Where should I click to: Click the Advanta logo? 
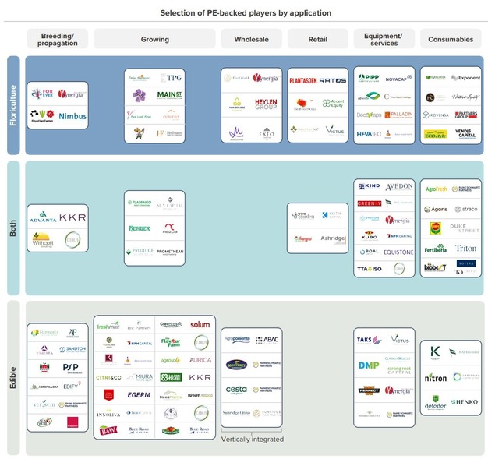pyautogui.click(x=43, y=216)
